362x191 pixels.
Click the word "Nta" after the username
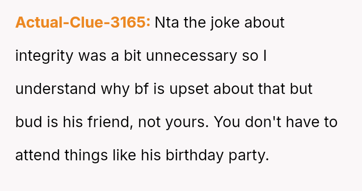coord(167,23)
